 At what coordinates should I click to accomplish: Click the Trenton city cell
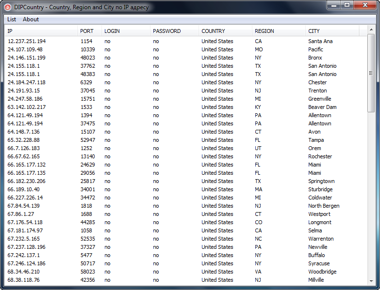317,91
